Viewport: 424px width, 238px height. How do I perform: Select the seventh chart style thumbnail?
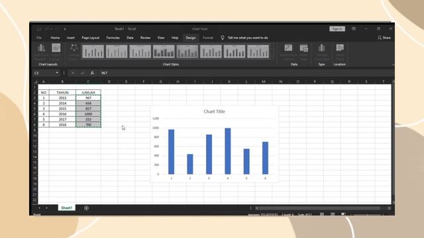(x=235, y=52)
